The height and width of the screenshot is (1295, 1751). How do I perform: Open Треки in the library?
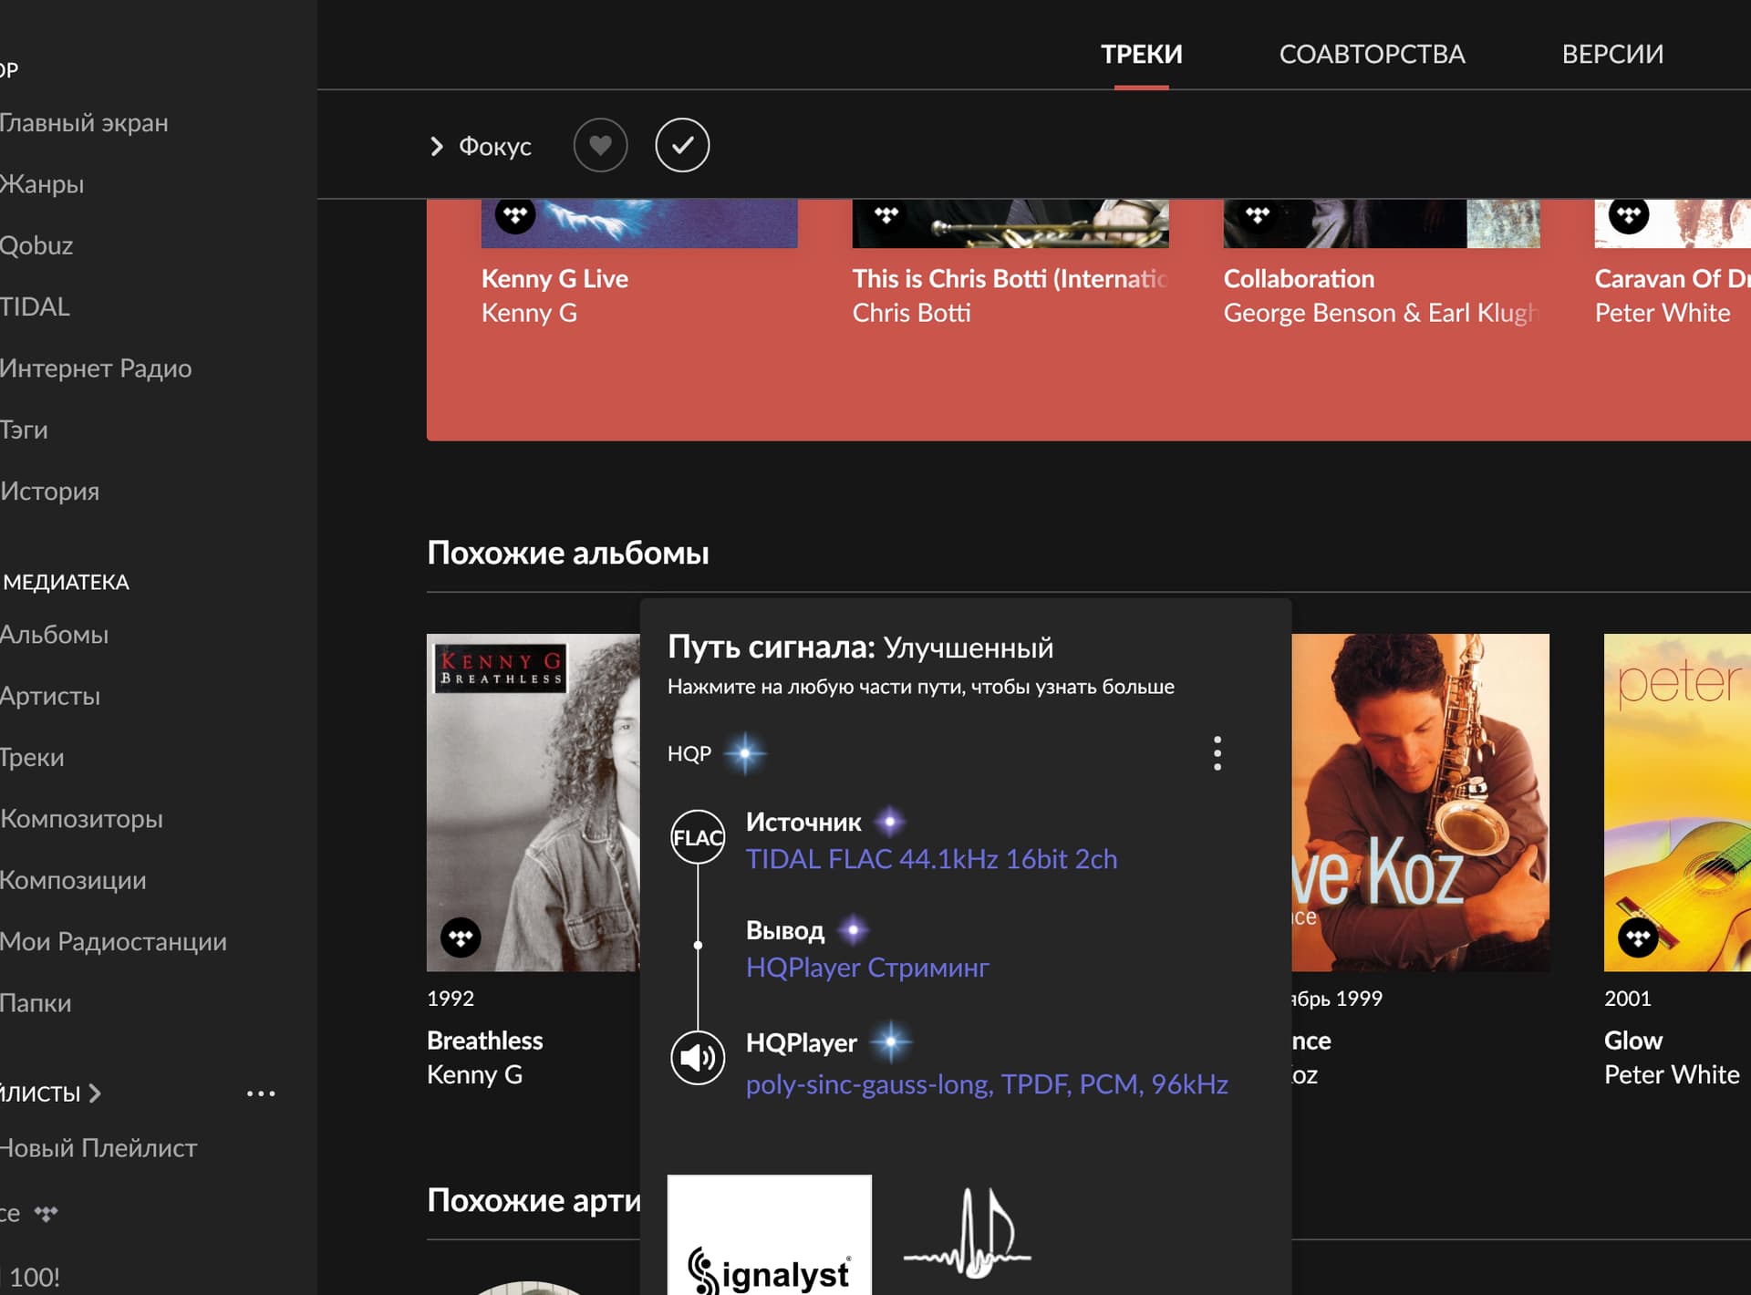[x=32, y=757]
